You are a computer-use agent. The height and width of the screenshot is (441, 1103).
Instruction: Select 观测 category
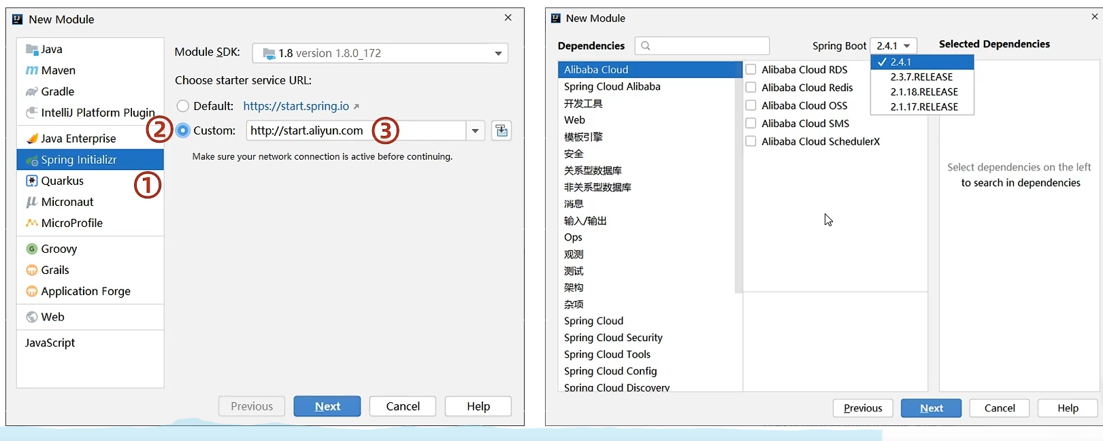646,254
